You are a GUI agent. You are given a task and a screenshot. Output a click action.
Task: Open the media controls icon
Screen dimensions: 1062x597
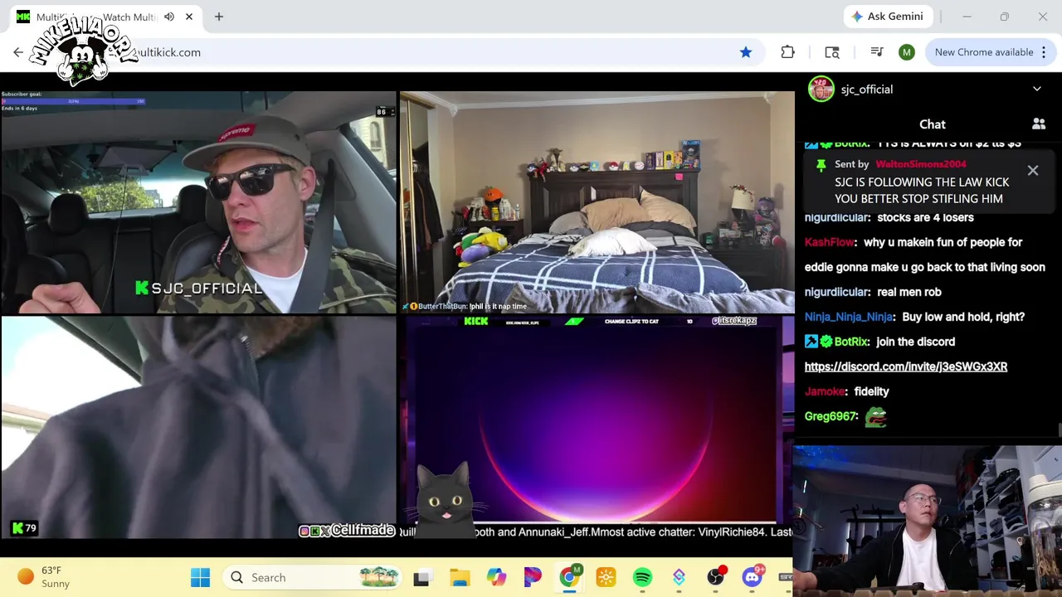pos(877,52)
